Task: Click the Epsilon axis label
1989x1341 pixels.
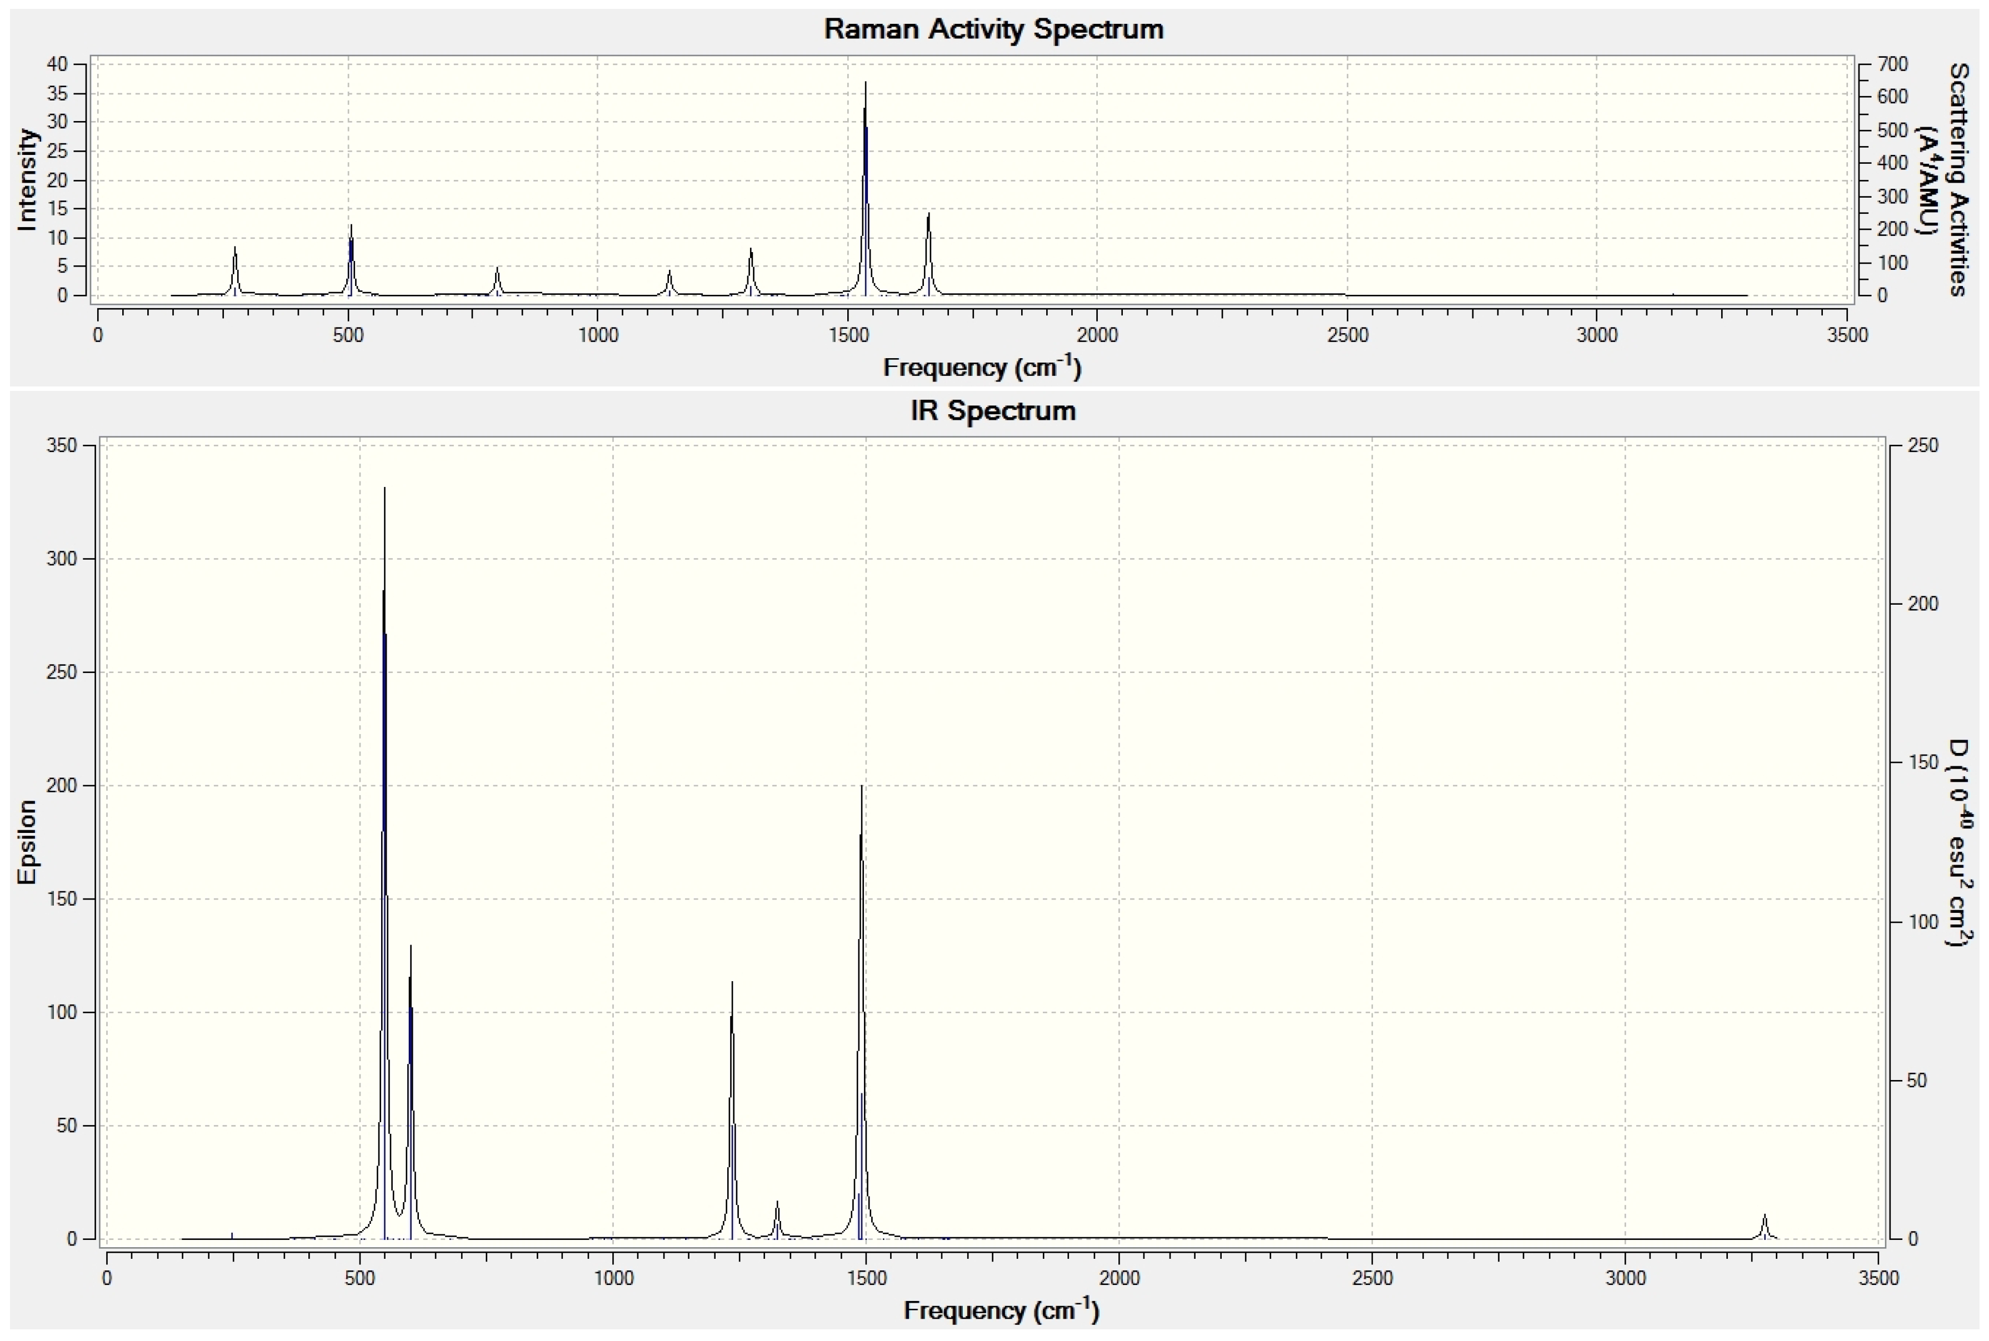Action: click(x=27, y=842)
